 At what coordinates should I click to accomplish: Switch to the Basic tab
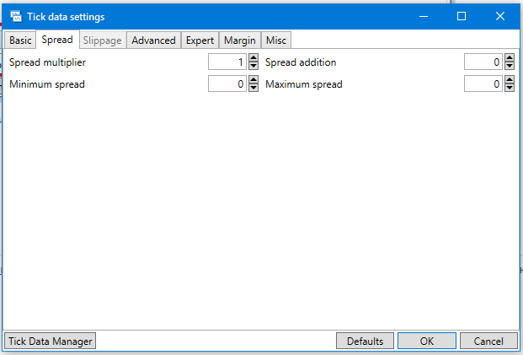[x=20, y=40]
